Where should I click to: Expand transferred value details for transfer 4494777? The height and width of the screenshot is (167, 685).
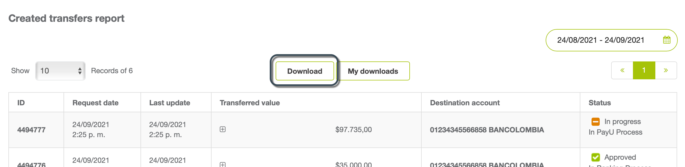point(223,129)
